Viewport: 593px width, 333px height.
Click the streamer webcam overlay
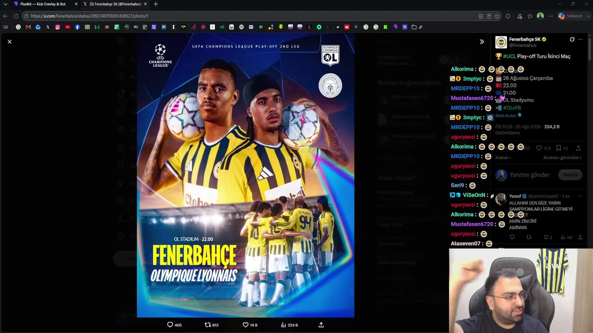click(x=521, y=291)
